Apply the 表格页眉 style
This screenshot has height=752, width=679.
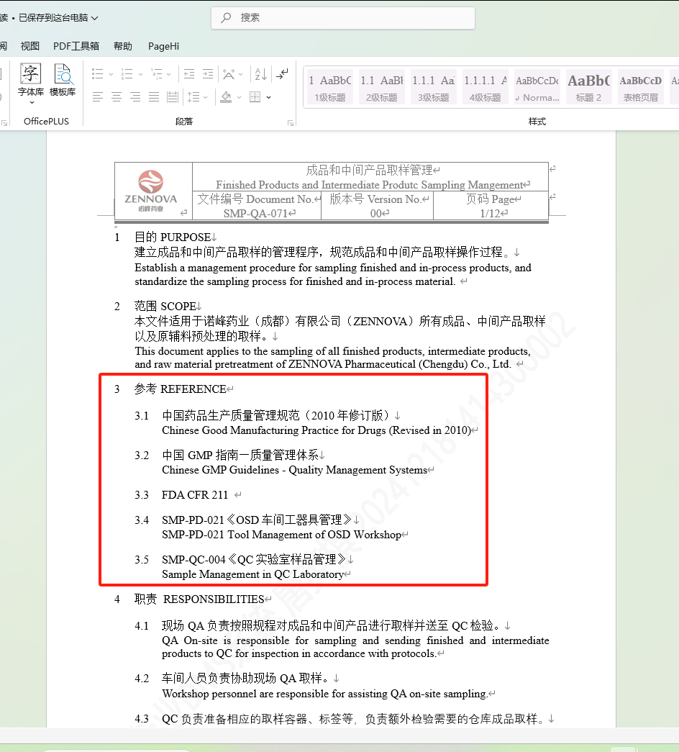(x=640, y=88)
